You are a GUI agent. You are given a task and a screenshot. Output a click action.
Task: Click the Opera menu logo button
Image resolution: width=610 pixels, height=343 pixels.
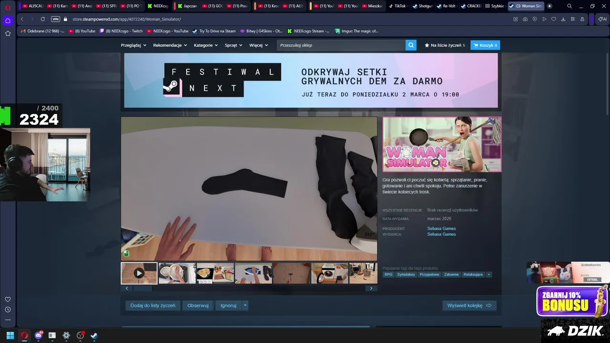coord(8,7)
